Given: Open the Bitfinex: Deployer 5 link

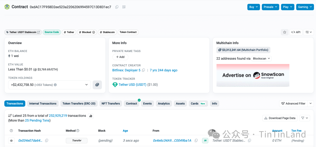Looking at the screenshot, I should coord(126,70).
